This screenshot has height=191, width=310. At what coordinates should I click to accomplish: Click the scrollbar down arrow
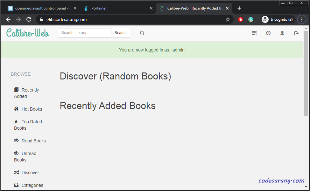tap(306, 187)
